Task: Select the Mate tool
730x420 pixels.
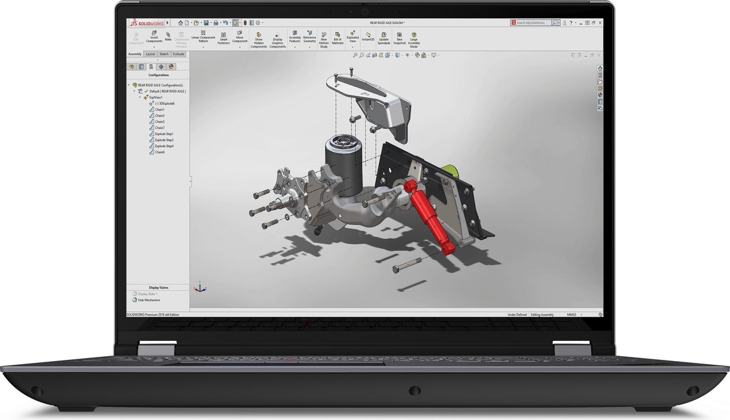Action: tap(168, 36)
